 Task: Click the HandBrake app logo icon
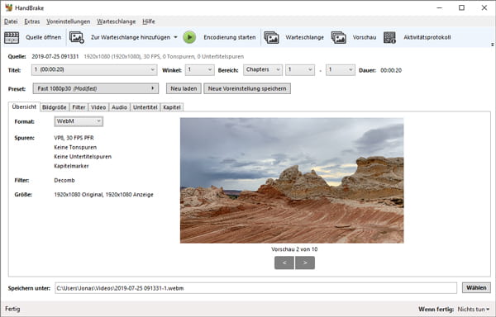tap(8, 7)
